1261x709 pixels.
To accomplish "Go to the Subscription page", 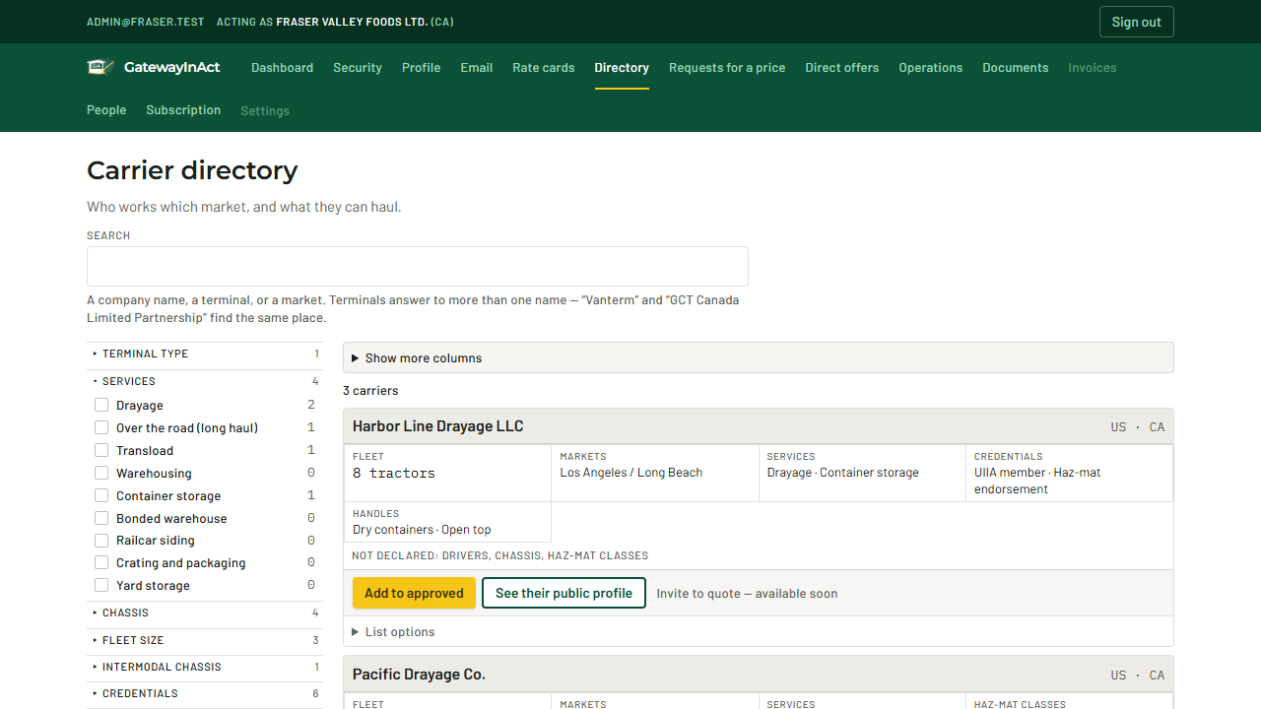I will coord(183,110).
